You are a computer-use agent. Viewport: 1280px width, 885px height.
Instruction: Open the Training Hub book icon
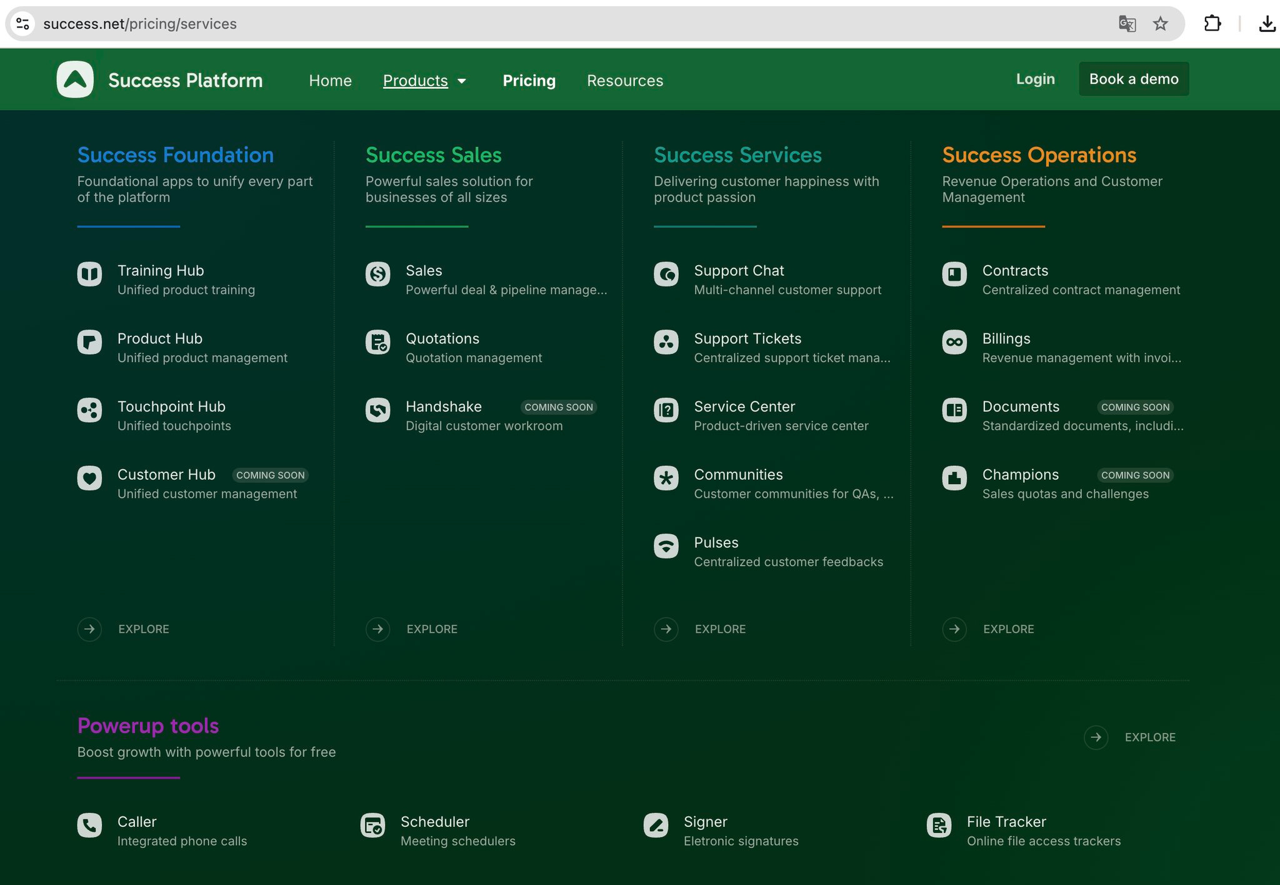tap(89, 274)
